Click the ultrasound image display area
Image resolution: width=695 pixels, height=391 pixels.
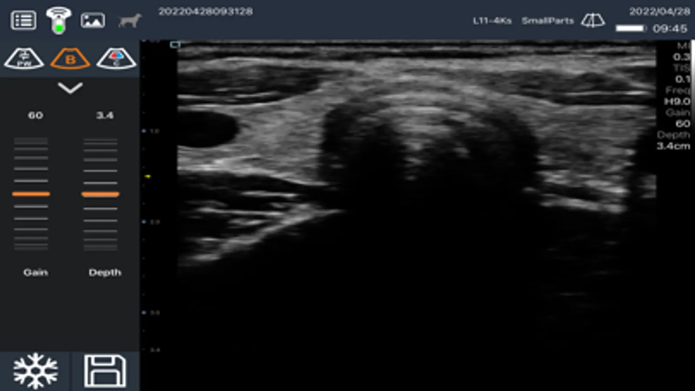pyautogui.click(x=416, y=195)
